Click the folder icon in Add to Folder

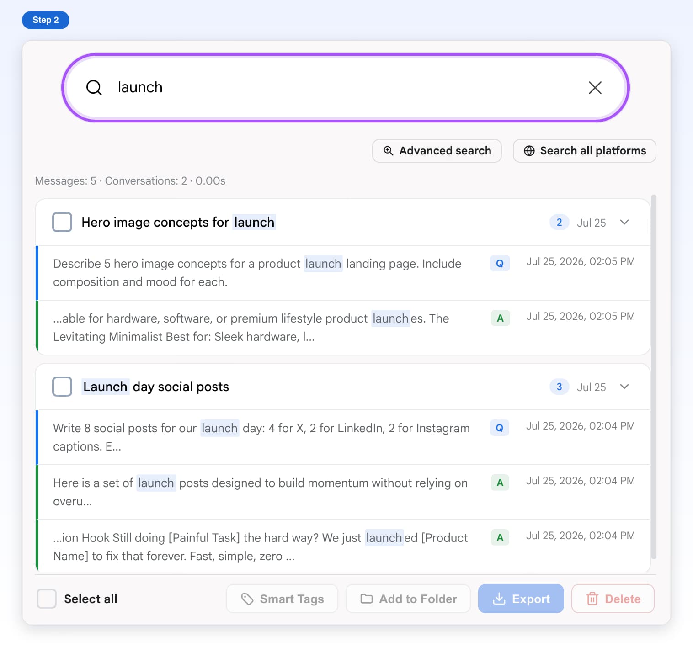(x=367, y=599)
